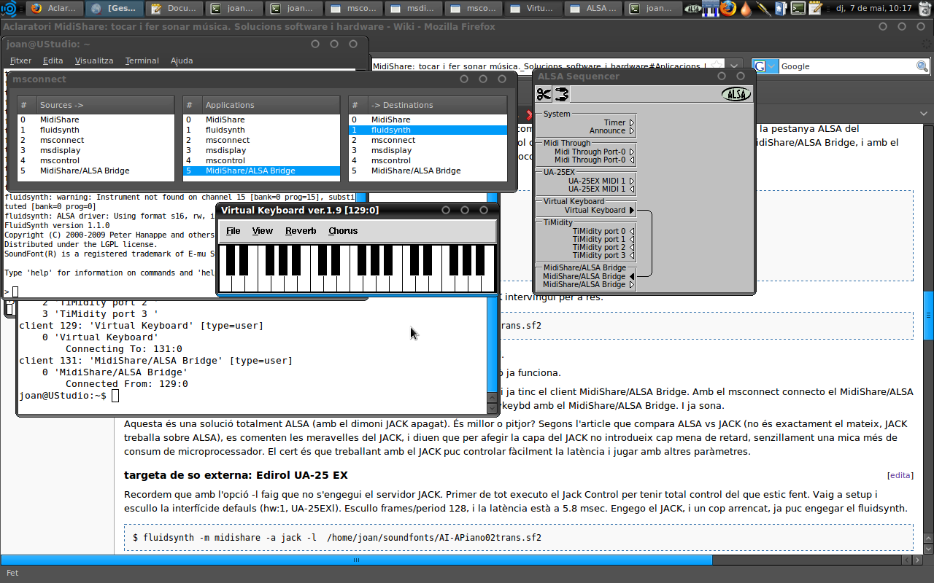The image size is (934, 583).
Task: Open the Ubuntu Studio main menu icon
Action: pos(9,9)
